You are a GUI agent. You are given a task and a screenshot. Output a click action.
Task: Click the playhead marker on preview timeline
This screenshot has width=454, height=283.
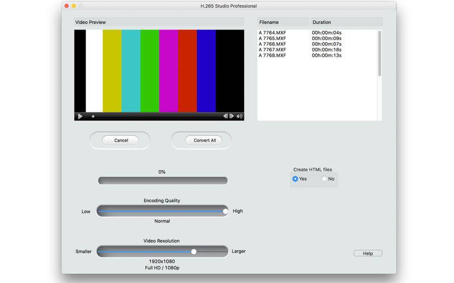point(93,117)
